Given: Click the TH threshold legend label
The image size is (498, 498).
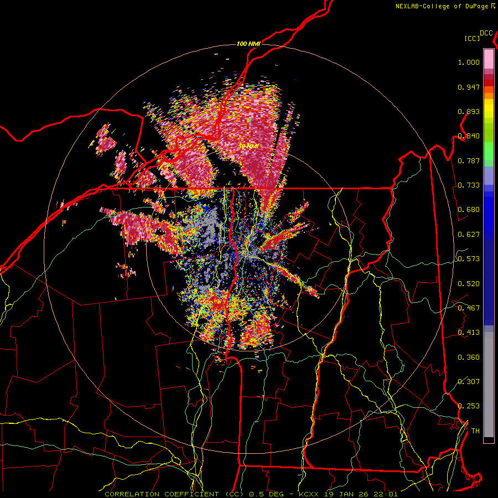Looking at the screenshot, I should (x=475, y=431).
